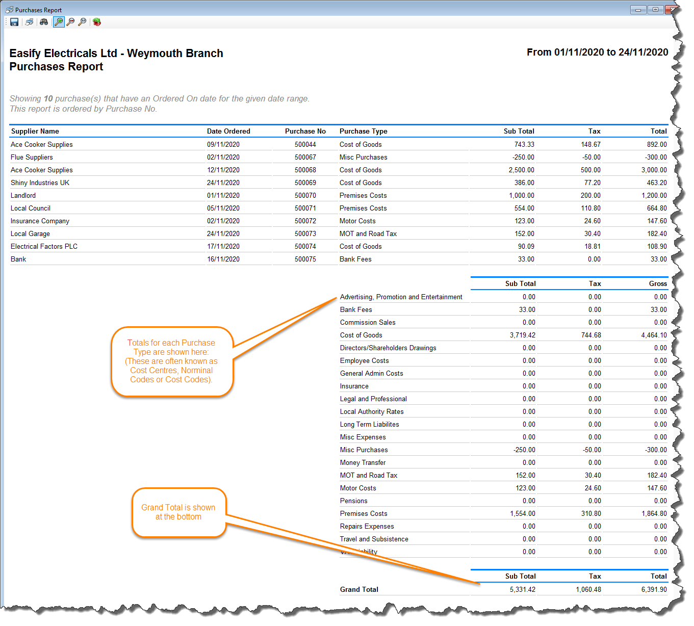
Task: Zoom in with the green plus magnifier
Action: pos(59,22)
